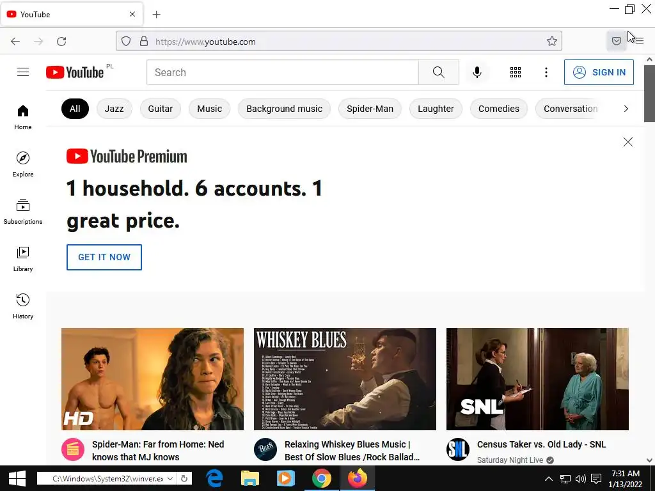The height and width of the screenshot is (491, 655).
Task: Open File Explorer from taskbar
Action: (x=250, y=478)
